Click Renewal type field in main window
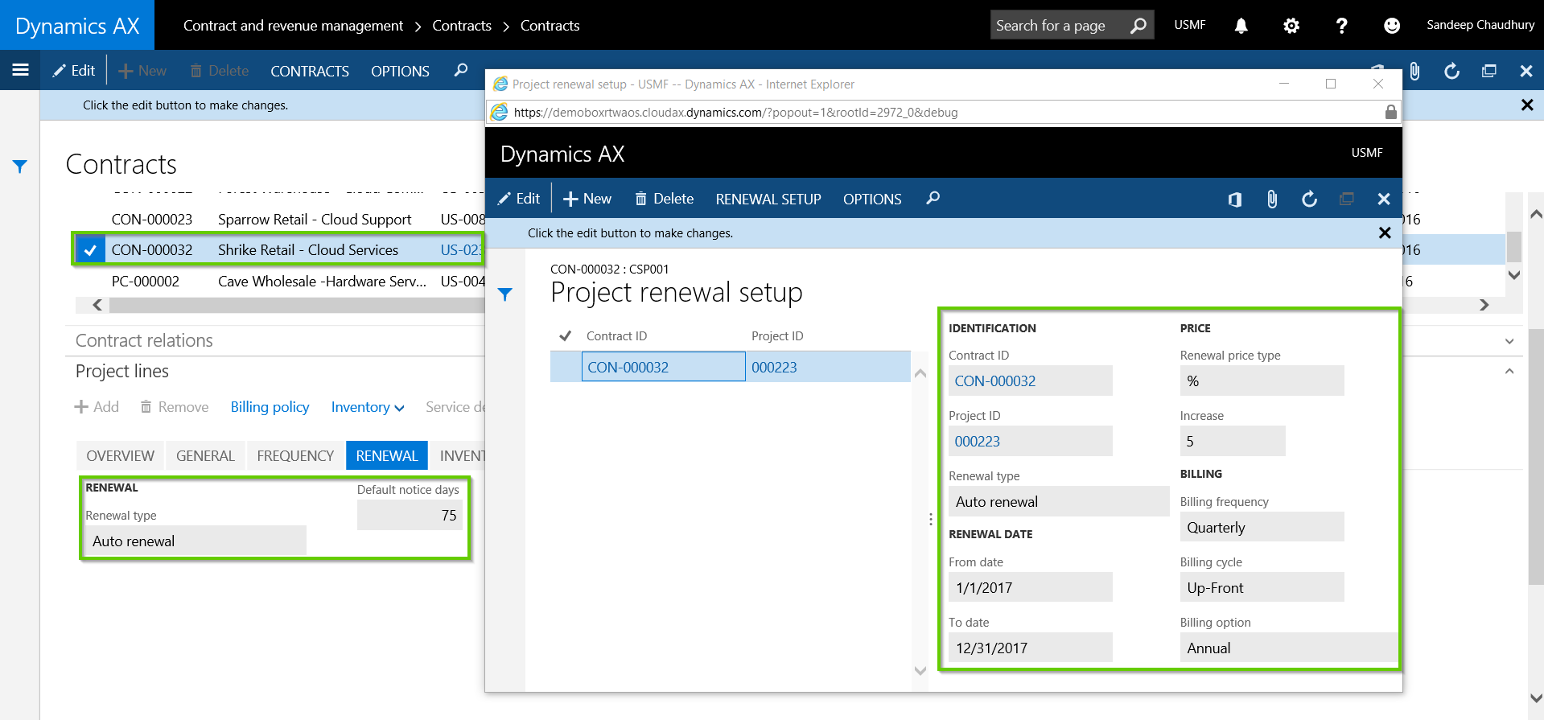Screen dimensions: 1544x720 [x=196, y=541]
